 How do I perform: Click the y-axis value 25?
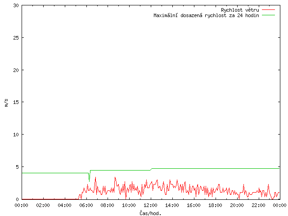(16, 38)
